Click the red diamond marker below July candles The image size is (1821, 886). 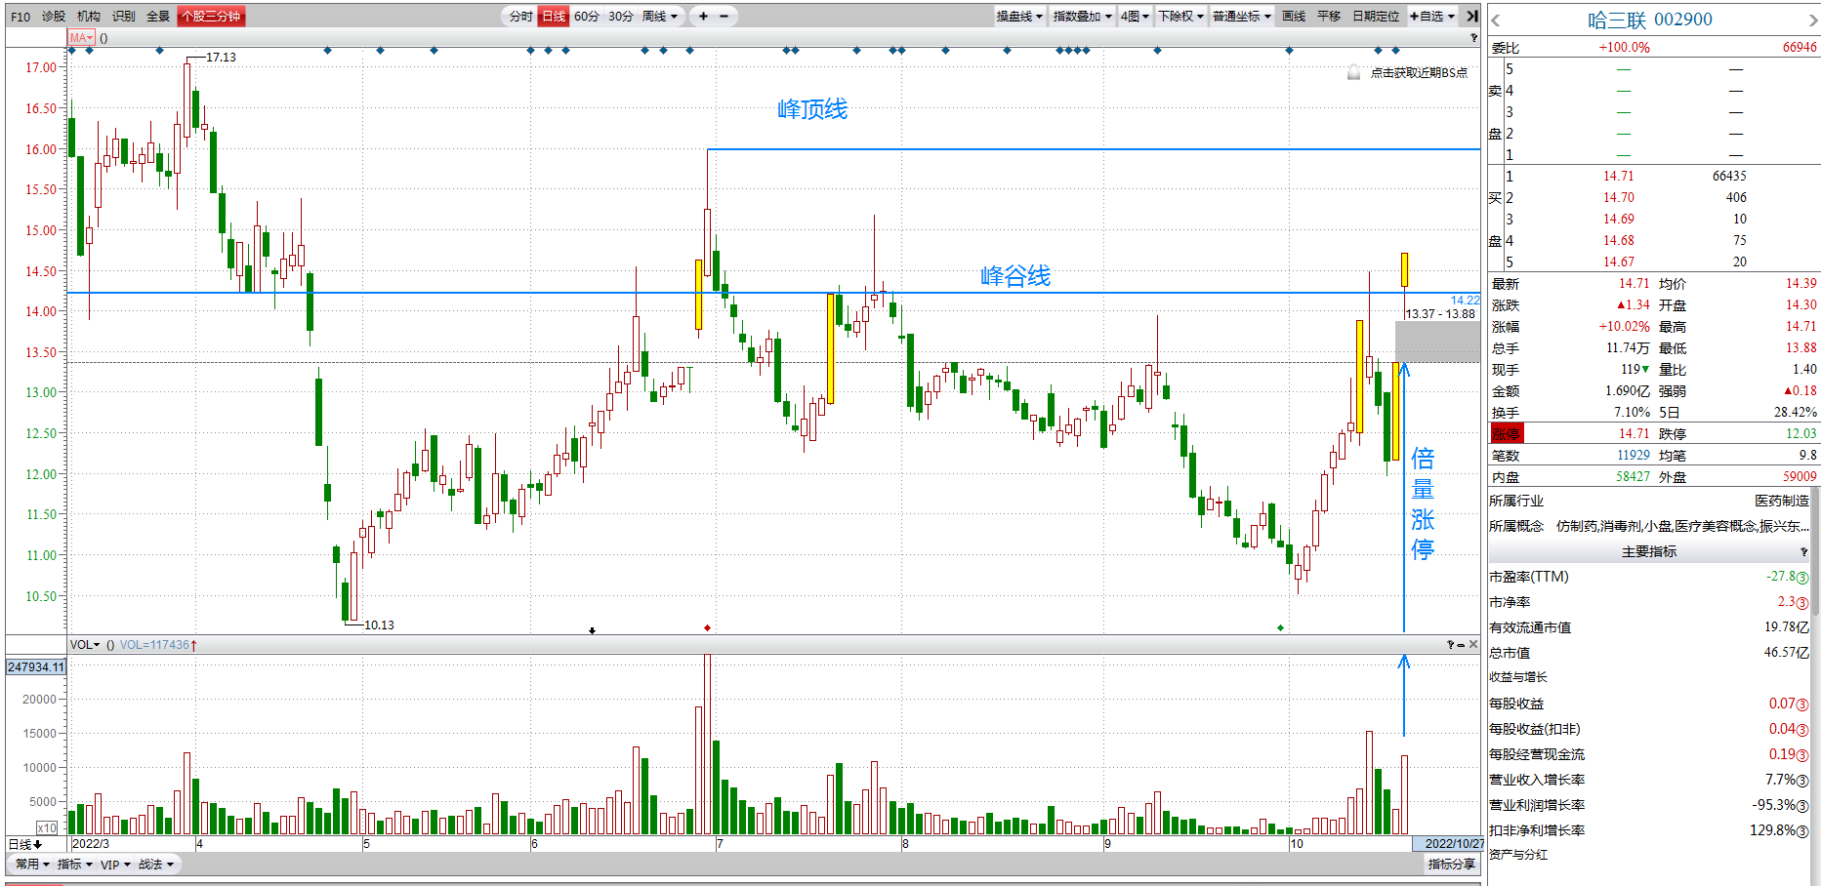pos(707,627)
